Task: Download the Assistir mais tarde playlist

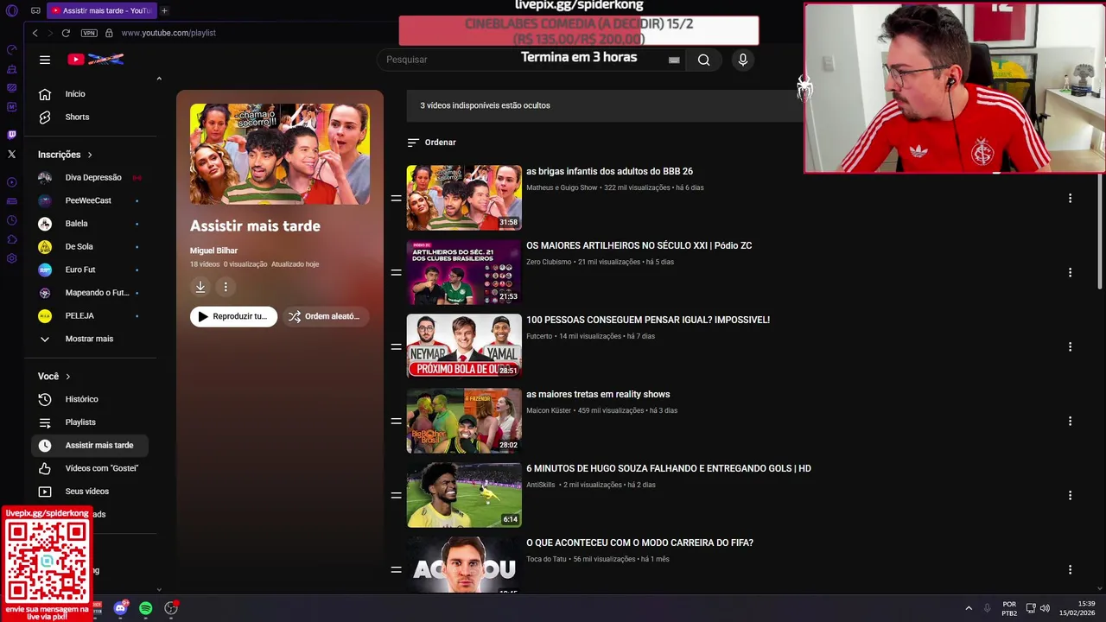Action: pyautogui.click(x=200, y=287)
